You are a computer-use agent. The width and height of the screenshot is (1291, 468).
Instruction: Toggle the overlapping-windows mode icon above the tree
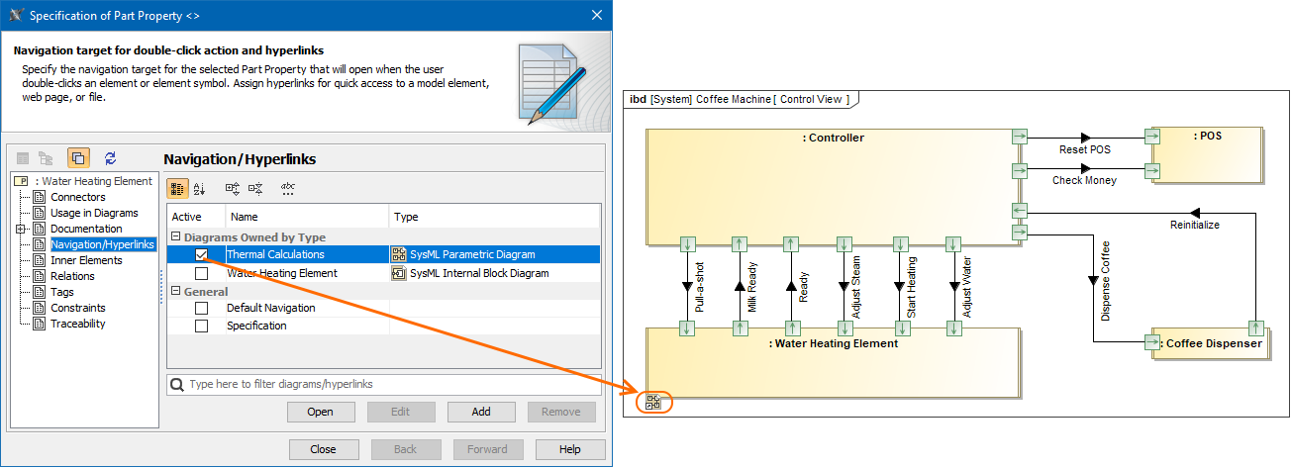click(x=78, y=157)
